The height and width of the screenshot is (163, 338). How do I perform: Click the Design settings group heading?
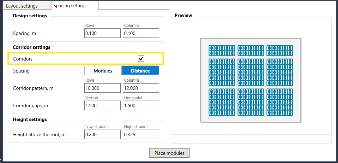click(30, 16)
